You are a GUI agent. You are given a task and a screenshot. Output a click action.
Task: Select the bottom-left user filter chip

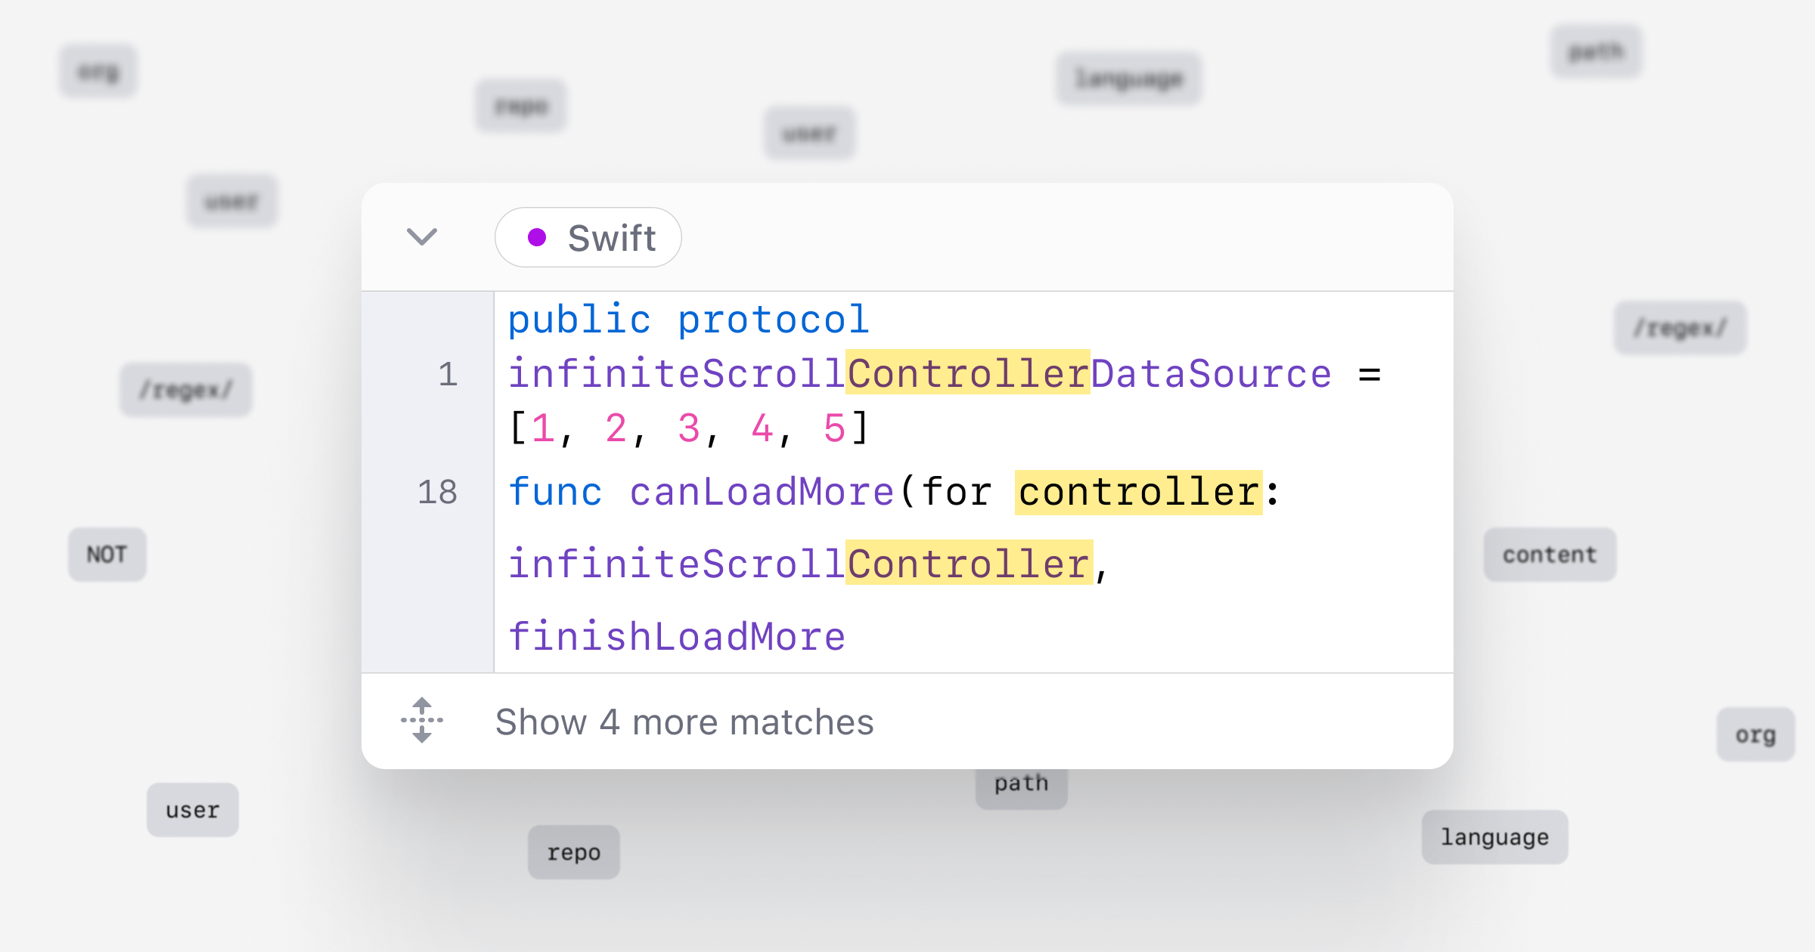pyautogui.click(x=193, y=810)
